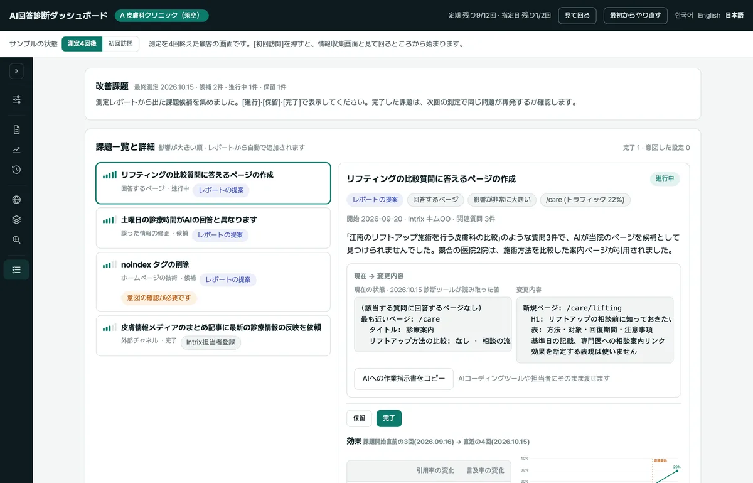Select the noindex タグの削除 task card
The image size is (753, 483).
click(213, 281)
